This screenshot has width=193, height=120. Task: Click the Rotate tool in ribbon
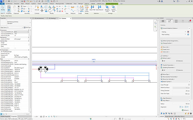tap(50, 11)
